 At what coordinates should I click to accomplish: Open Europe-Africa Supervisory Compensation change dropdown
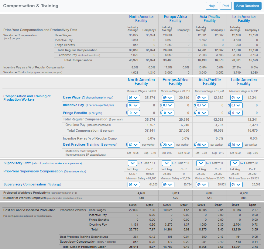168,185
